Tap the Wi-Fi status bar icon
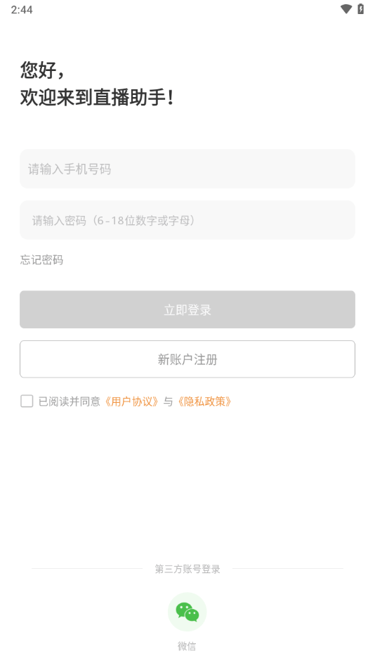This screenshot has height=668, width=375. click(346, 9)
